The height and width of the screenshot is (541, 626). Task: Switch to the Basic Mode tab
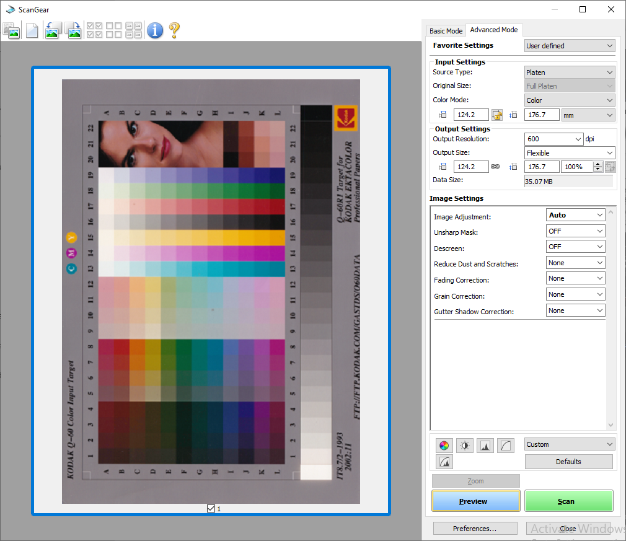[446, 31]
